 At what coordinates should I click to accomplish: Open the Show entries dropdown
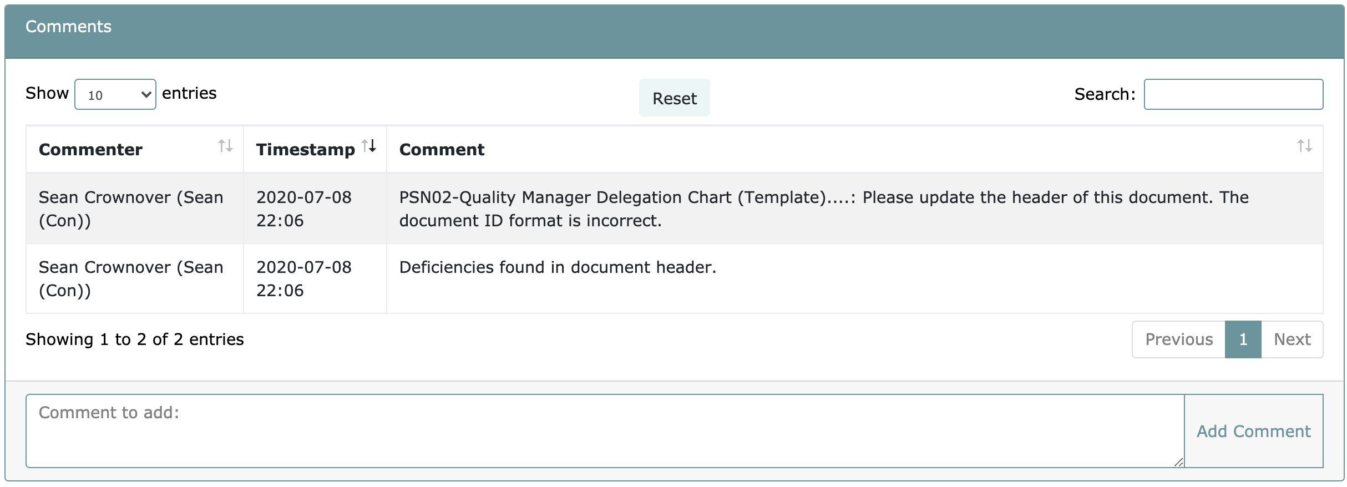(115, 94)
